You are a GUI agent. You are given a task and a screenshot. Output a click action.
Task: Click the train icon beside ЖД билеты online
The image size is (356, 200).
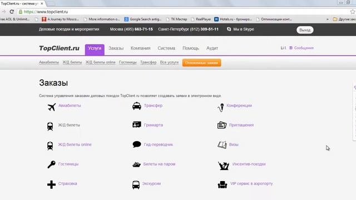[x=50, y=146]
